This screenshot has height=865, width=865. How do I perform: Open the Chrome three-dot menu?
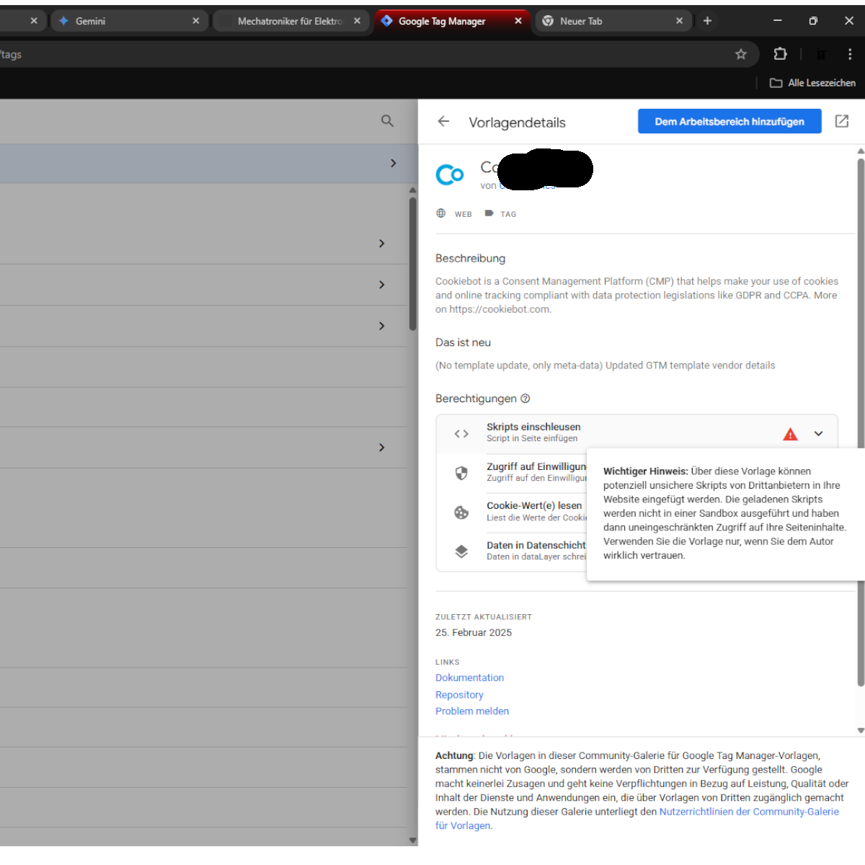tap(850, 54)
